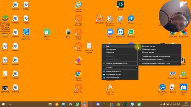
Task: Select the Microsoft Store desktop icon
Action: point(183,89)
